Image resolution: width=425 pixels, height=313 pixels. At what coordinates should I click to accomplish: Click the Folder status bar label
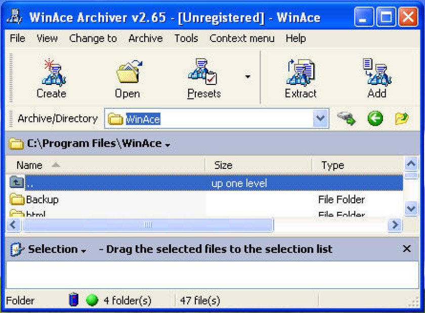tap(20, 300)
